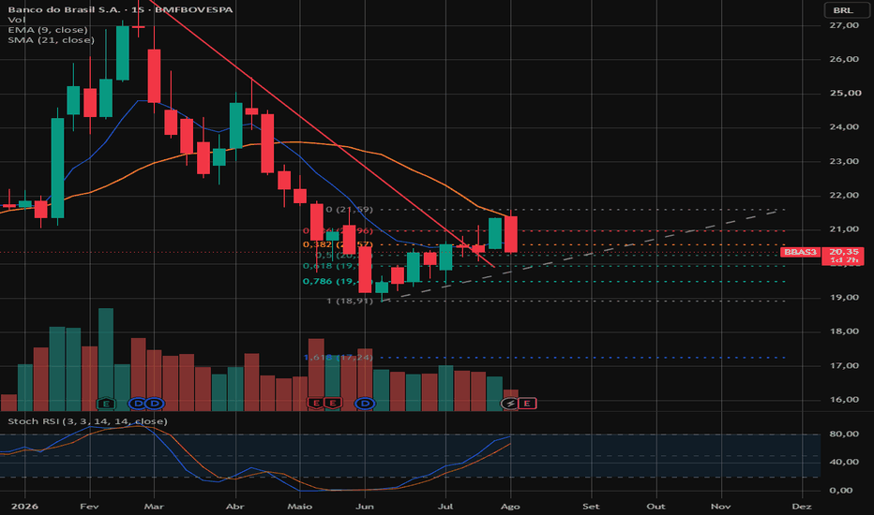Click the 21,00 price axis label

844,229
